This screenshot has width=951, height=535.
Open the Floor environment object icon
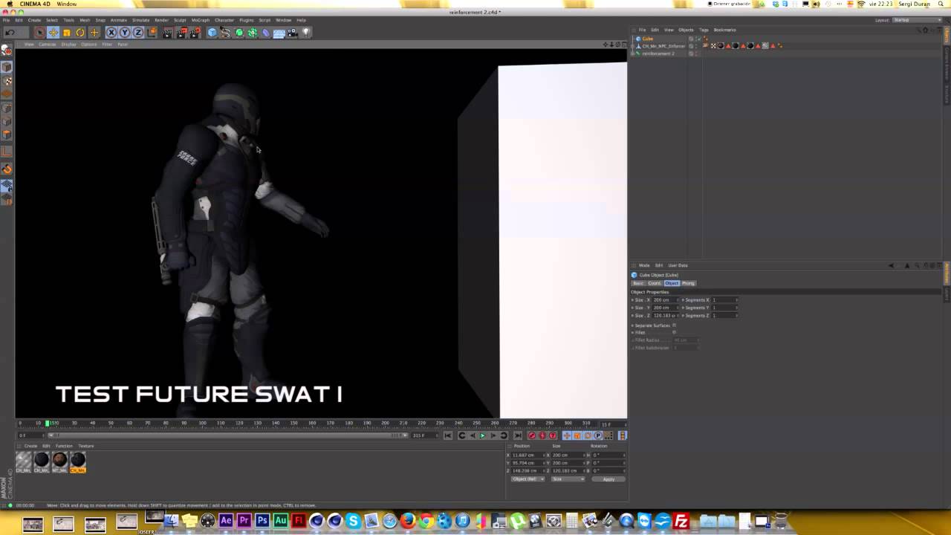point(279,33)
